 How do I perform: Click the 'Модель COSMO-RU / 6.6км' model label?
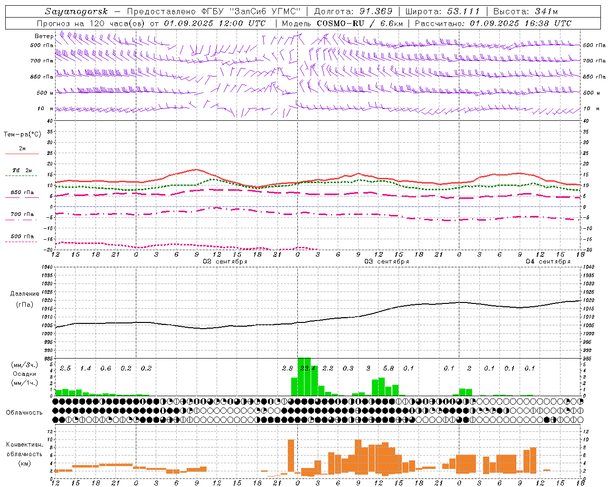tap(342, 23)
